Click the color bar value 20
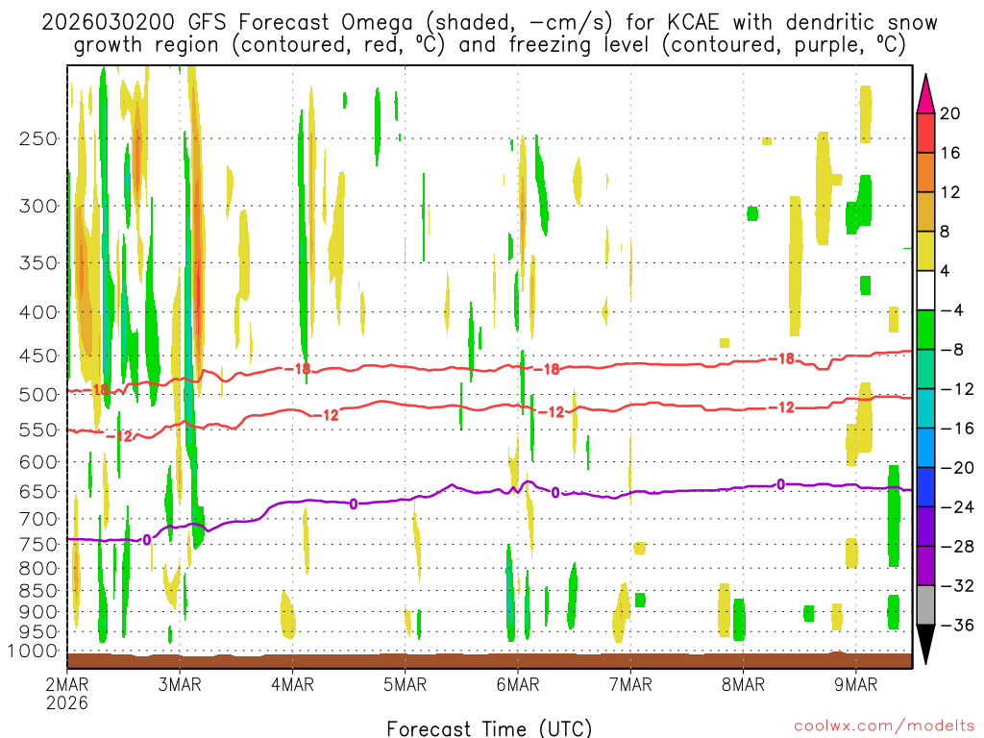Screen dimensions: 984x738 coord(950,113)
